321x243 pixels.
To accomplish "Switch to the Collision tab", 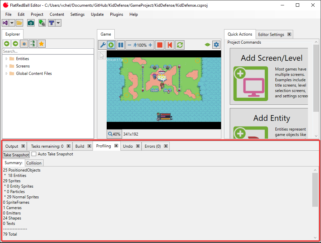I will (x=34, y=163).
